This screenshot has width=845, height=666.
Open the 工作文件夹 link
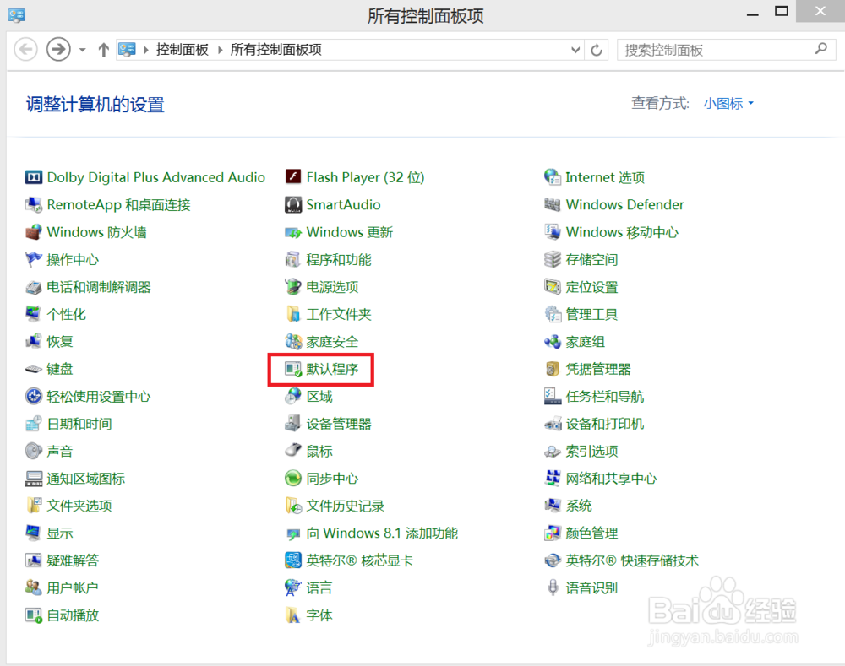pyautogui.click(x=339, y=314)
